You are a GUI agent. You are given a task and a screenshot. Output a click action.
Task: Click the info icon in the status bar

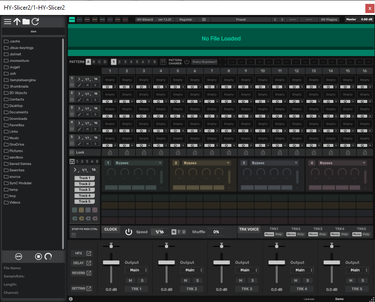(x=71, y=299)
